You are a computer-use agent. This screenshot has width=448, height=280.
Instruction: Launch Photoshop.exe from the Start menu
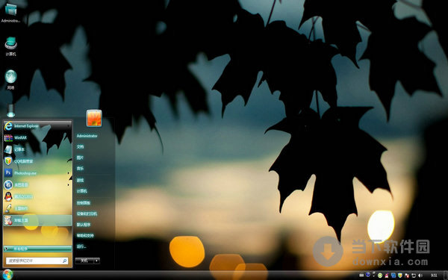coord(37,173)
